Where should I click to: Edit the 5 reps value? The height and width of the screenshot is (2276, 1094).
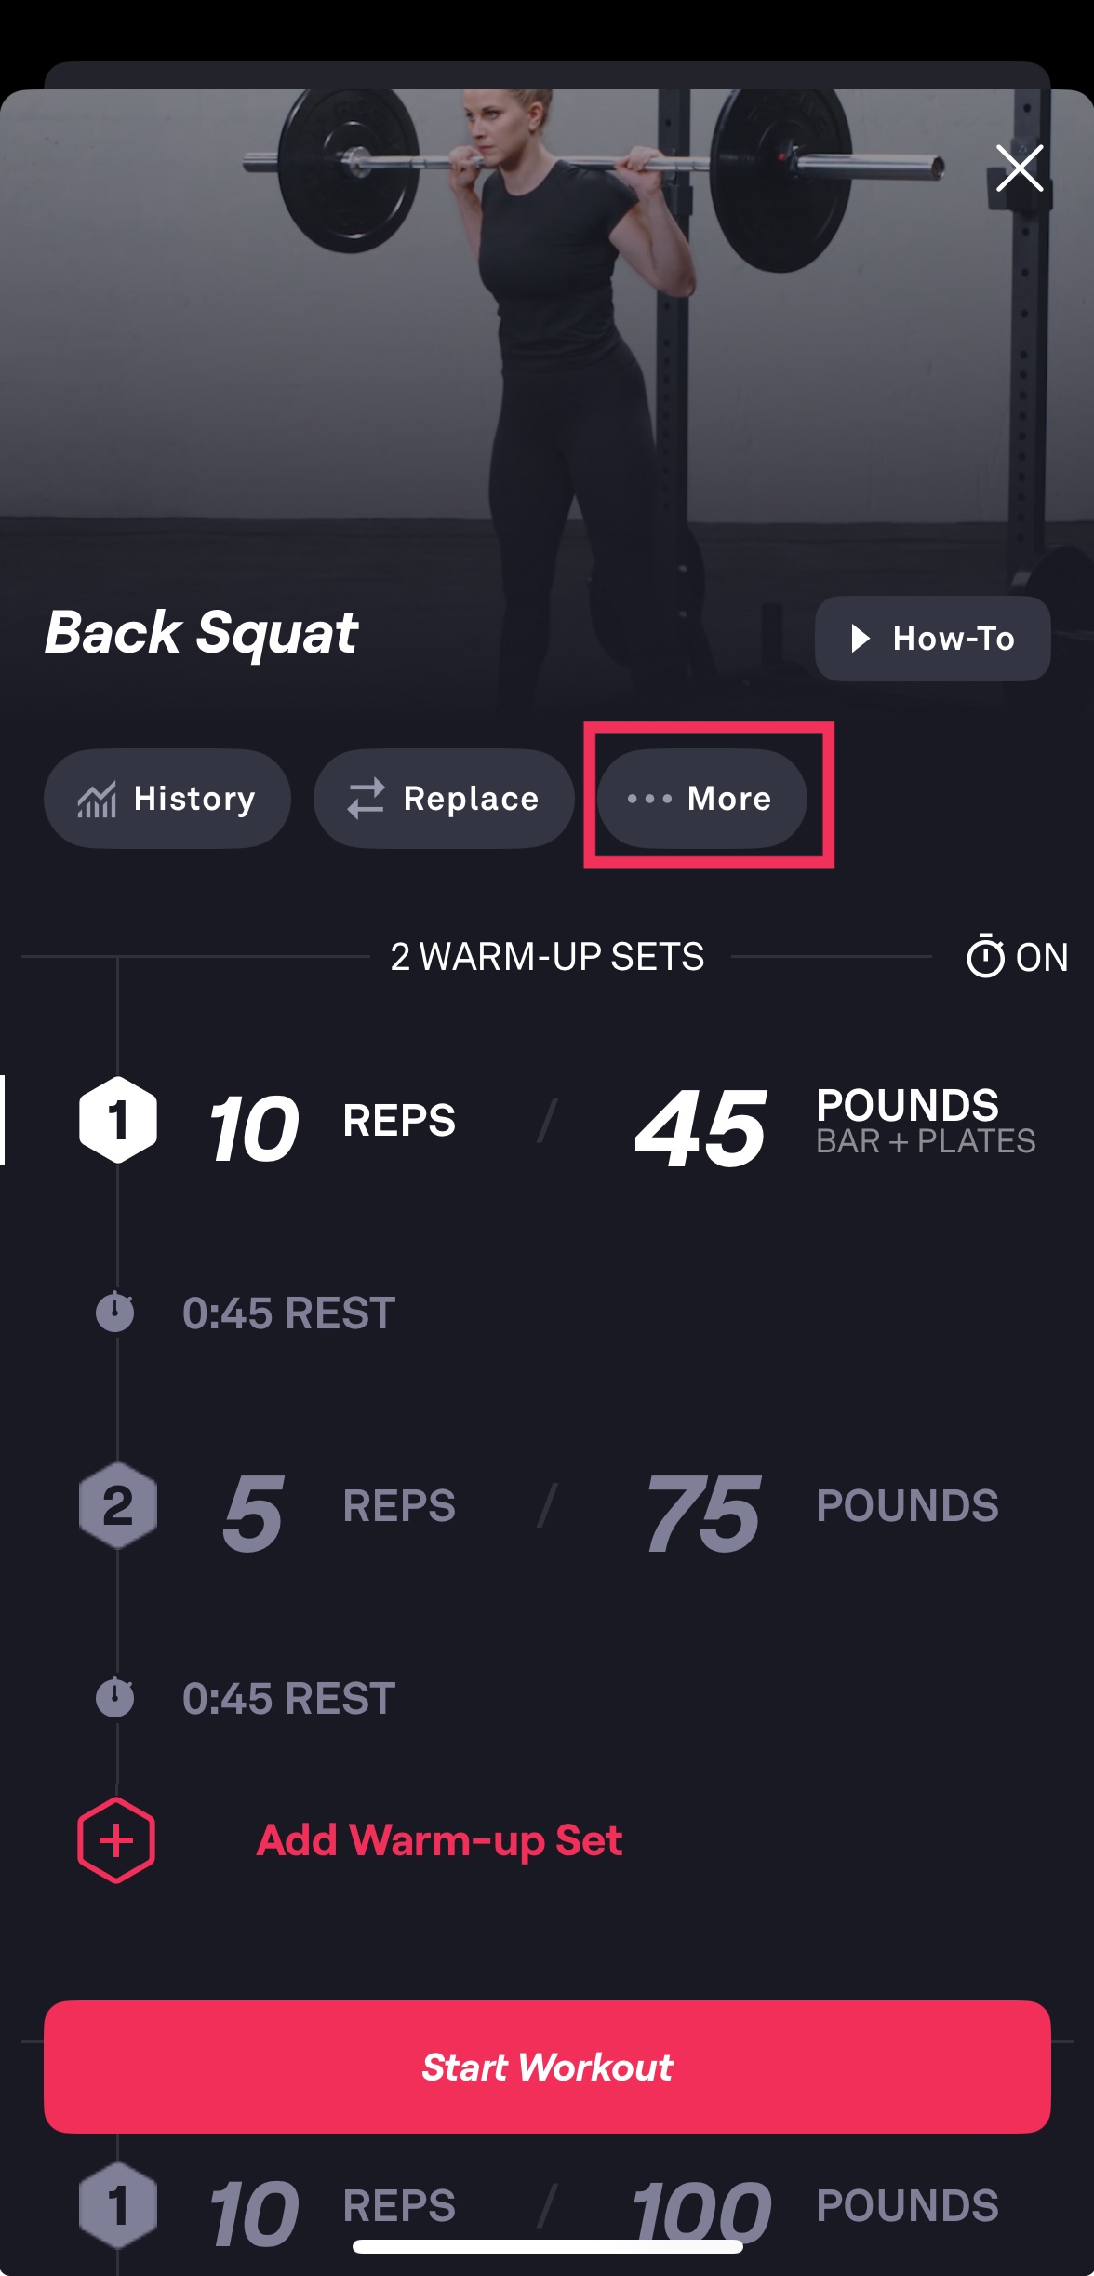click(x=253, y=1514)
